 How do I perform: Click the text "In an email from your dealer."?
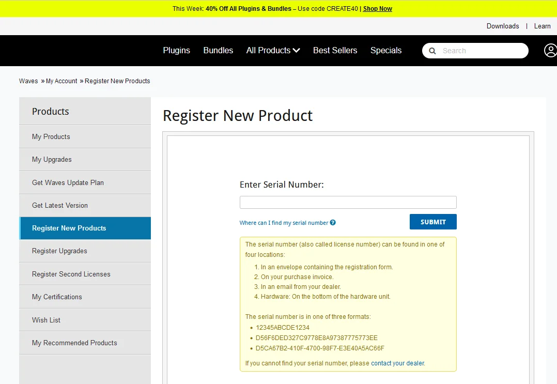[301, 287]
